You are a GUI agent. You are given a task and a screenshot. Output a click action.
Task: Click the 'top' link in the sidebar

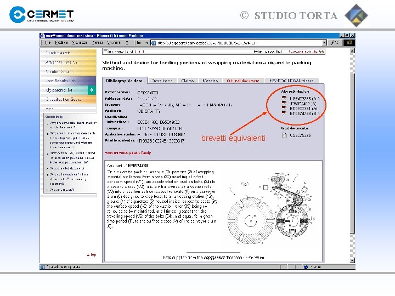92,255
